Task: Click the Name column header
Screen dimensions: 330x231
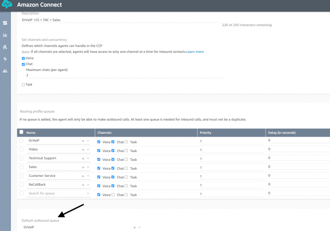Action: tap(31, 133)
